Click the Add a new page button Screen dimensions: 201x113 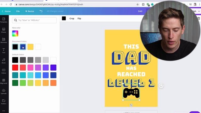131,112
